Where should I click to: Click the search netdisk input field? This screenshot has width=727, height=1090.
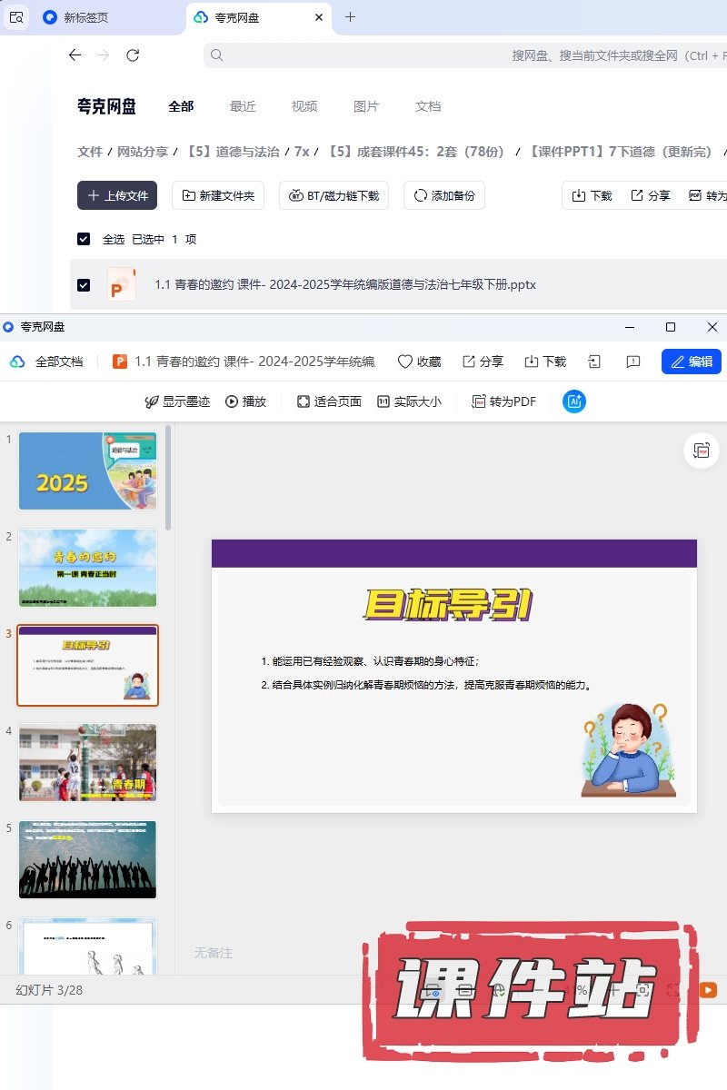click(x=454, y=55)
